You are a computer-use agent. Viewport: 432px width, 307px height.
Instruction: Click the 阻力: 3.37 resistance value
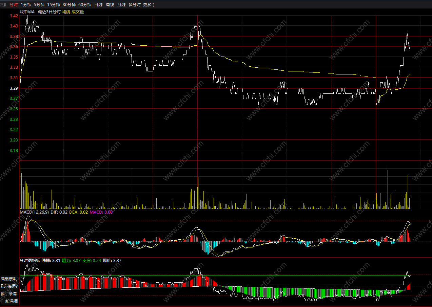pyautogui.click(x=71, y=261)
